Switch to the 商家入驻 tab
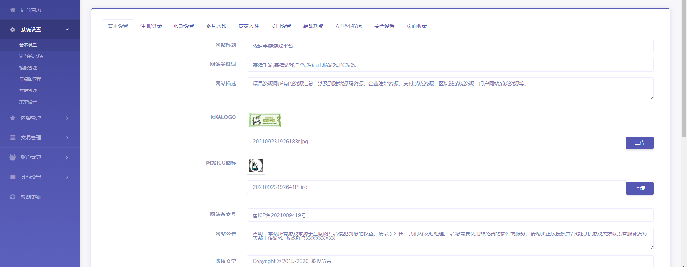This screenshot has height=267, width=687. point(249,26)
